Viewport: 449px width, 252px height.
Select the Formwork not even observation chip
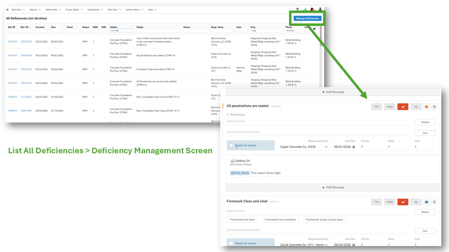(x=242, y=219)
